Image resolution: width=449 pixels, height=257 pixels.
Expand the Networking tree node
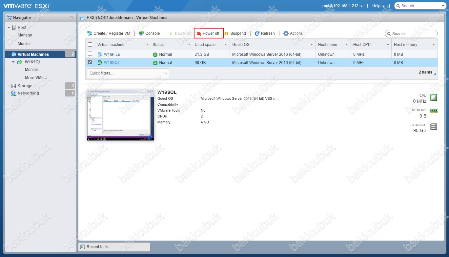click(9, 93)
